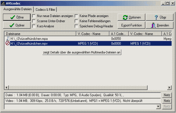Click the green checkmark Öffne button

17,17
